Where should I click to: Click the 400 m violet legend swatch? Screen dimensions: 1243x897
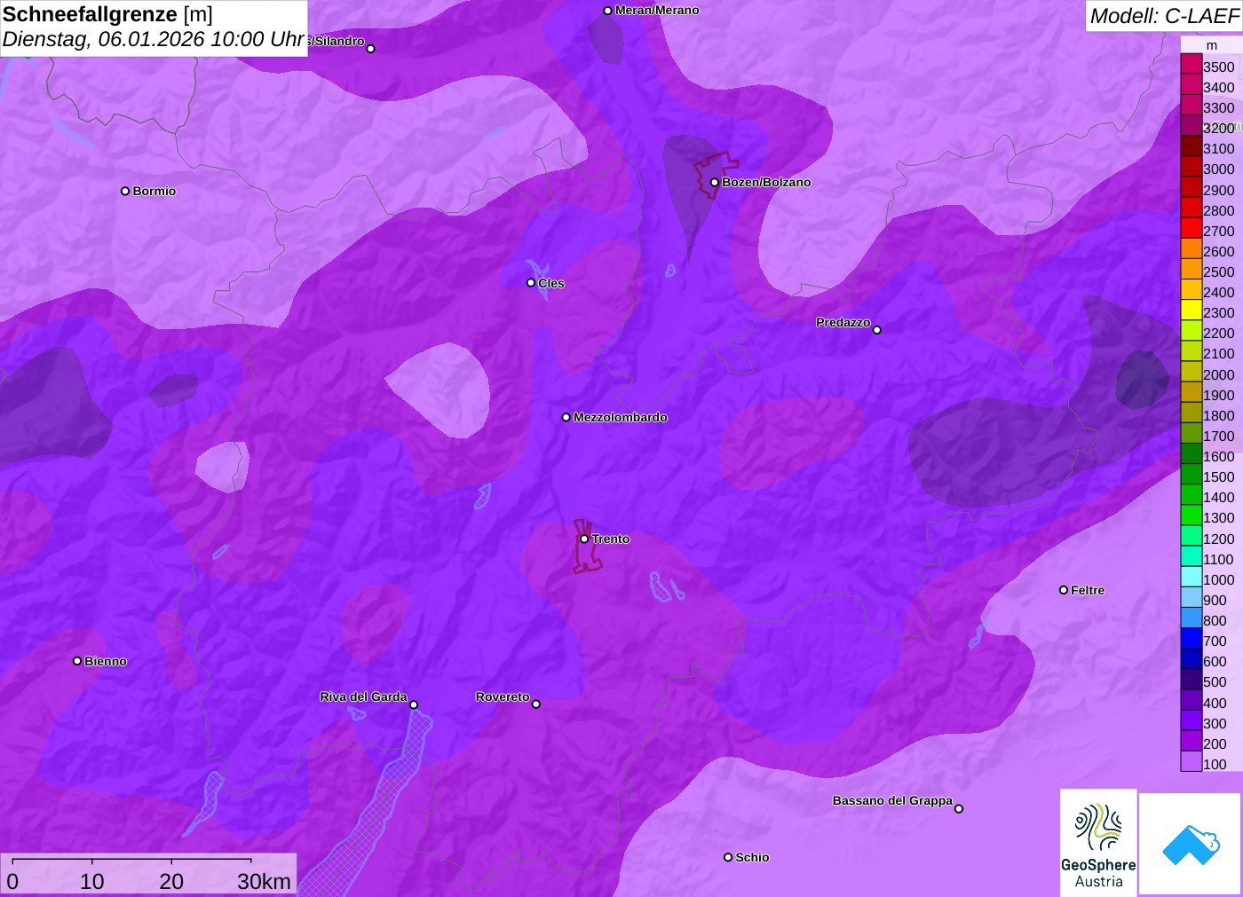pos(1191,700)
